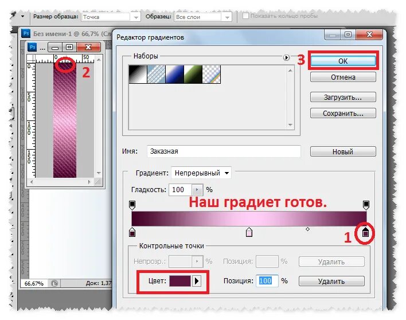
Task: Select the green gradient preset
Action: (x=193, y=75)
